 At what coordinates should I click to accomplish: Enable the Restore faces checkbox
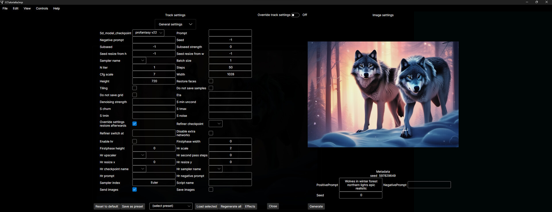coord(211,81)
